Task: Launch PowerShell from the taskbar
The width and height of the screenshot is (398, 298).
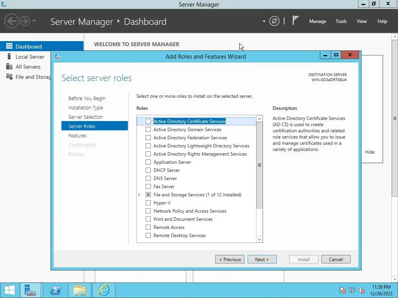Action: pos(56,290)
